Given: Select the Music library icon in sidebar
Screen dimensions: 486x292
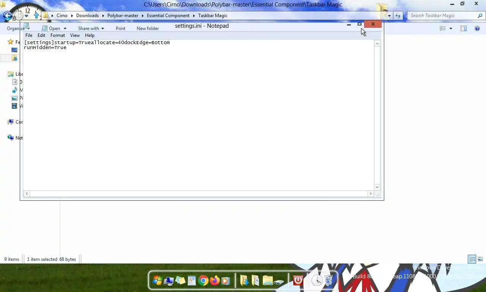Looking at the screenshot, I should 14,90.
